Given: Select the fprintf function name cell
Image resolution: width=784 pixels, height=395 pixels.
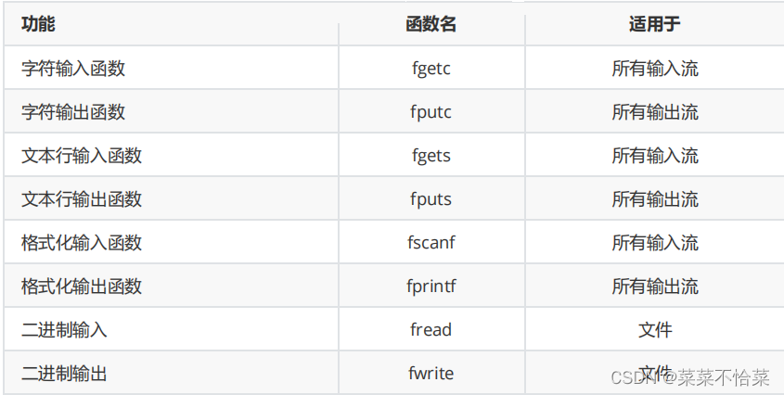Looking at the screenshot, I should coord(431,287).
